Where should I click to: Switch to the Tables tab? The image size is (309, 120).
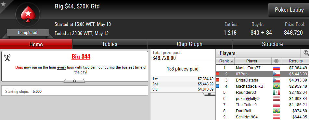[110, 44]
